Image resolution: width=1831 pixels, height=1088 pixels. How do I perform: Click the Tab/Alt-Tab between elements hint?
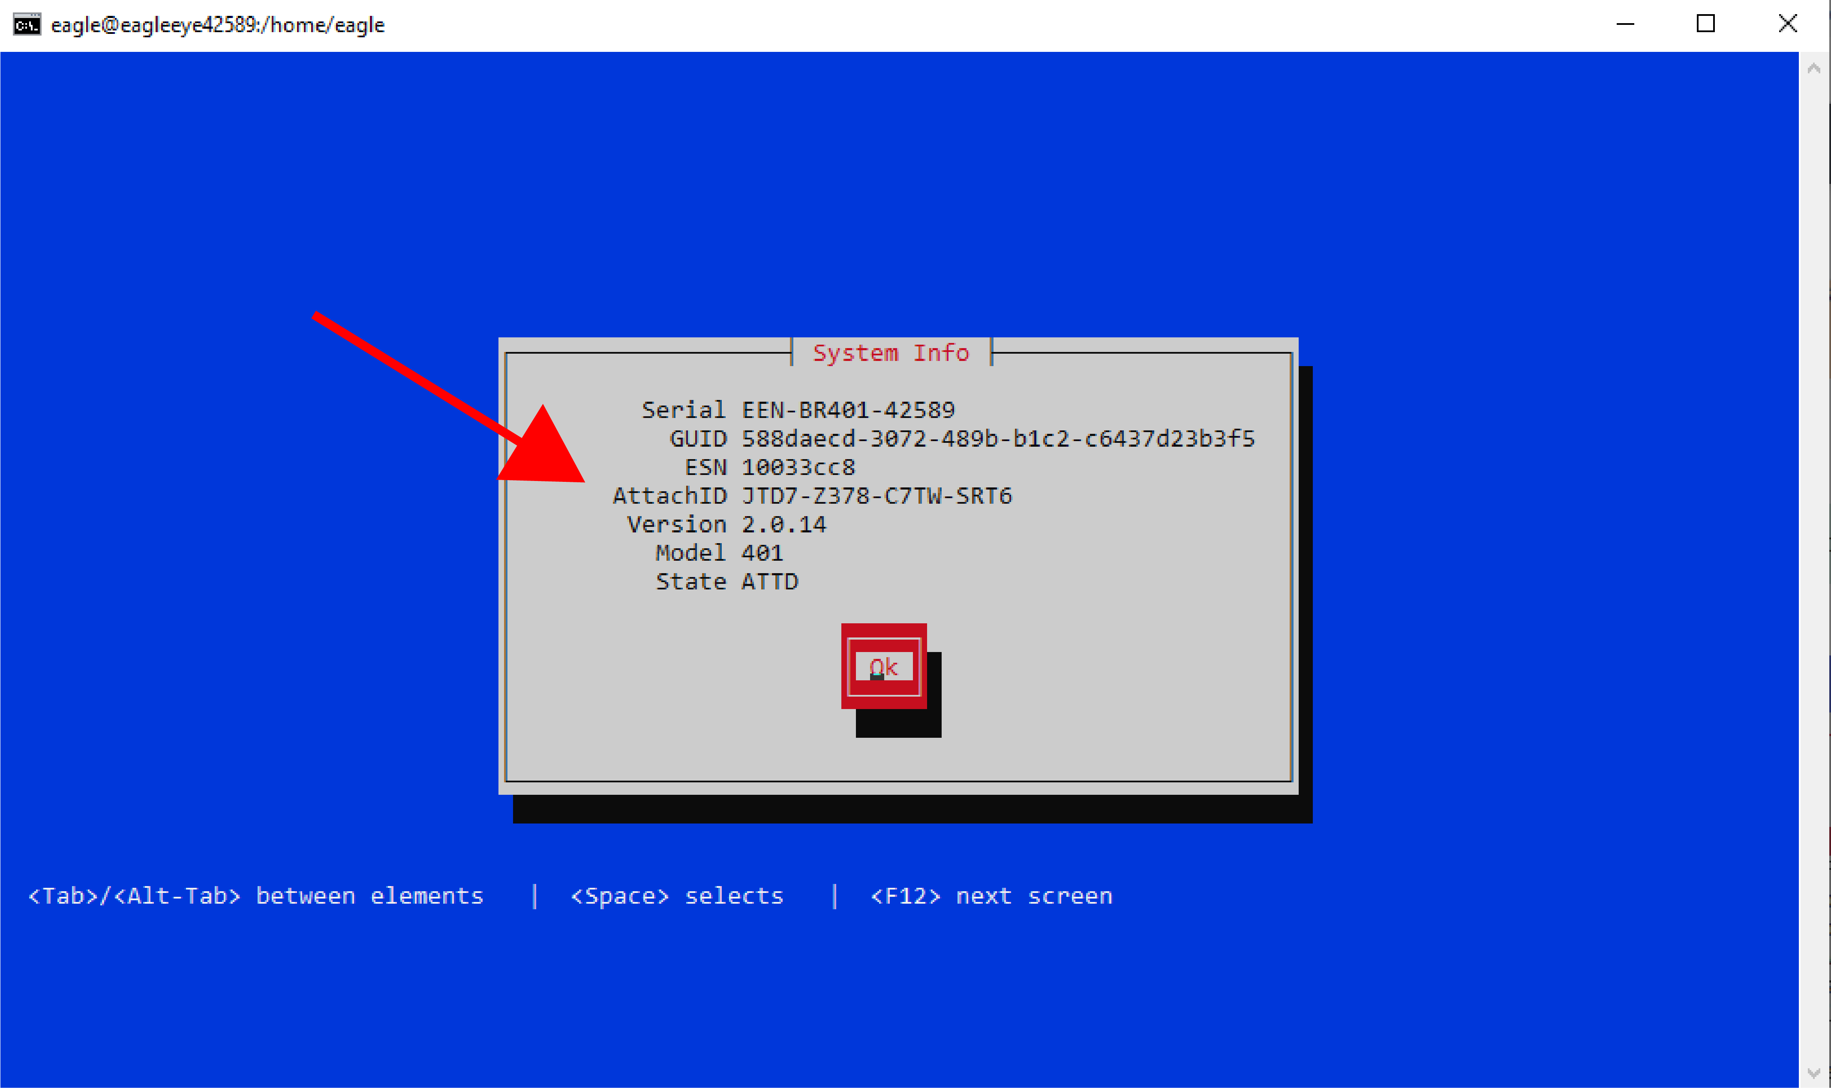256,895
